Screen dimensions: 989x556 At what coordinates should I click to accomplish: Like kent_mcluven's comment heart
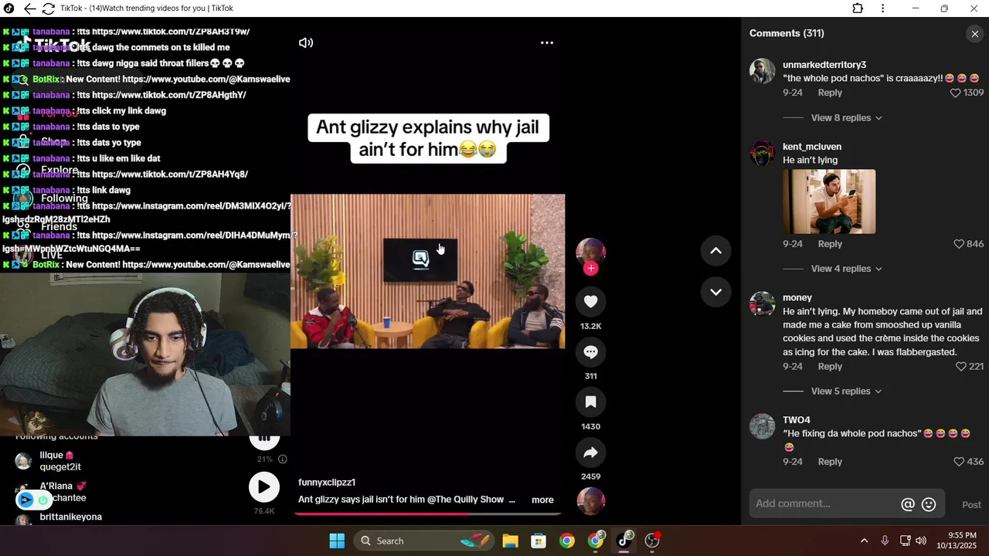pyautogui.click(x=959, y=244)
